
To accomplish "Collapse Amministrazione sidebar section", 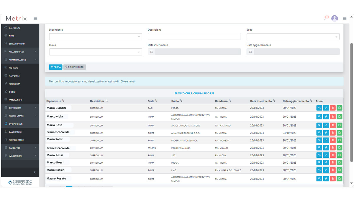I will 20,60.
